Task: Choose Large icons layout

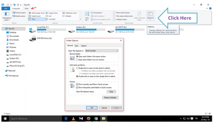Action: [52, 13]
